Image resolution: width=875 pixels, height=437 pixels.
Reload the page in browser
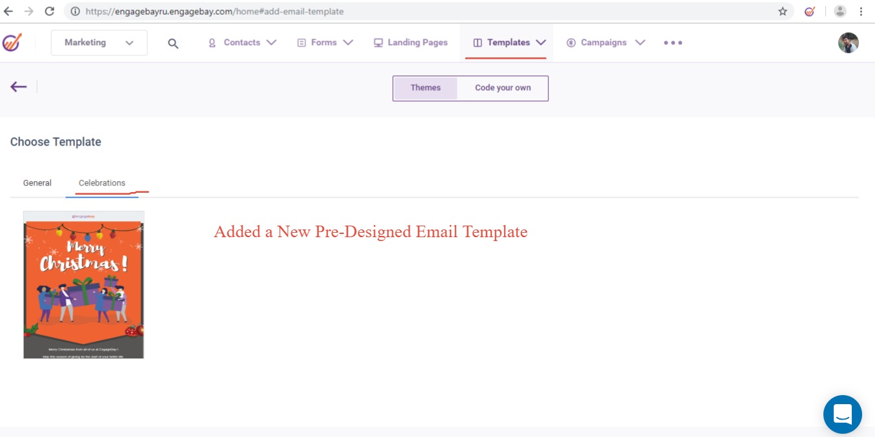(49, 11)
